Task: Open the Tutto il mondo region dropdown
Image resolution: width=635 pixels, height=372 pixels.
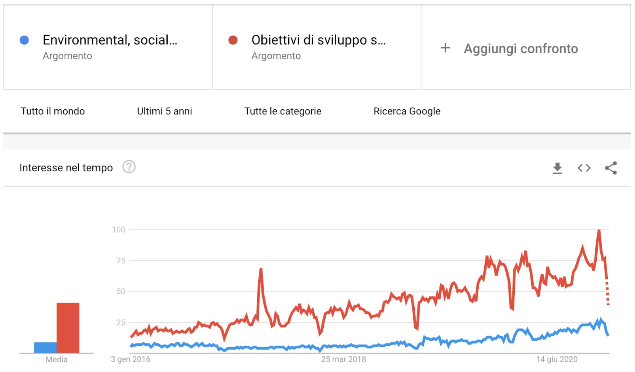Action: (x=52, y=111)
